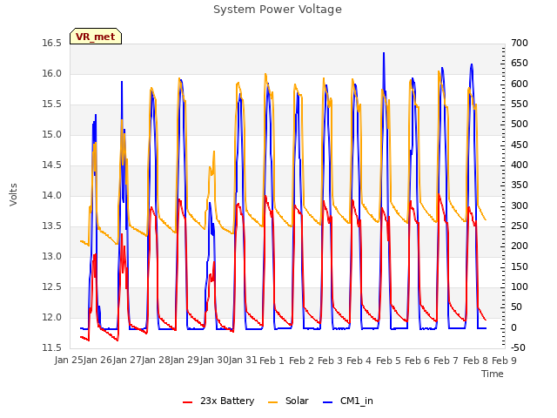The image size is (557, 418).
Task: Click the tallest blue CM1_in peak on Feb 5
Action: coord(384,54)
